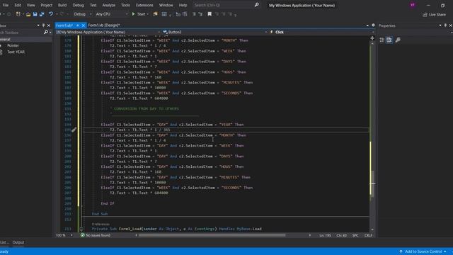
Task: Close the Toolbox panel
Action: (x=49, y=25)
